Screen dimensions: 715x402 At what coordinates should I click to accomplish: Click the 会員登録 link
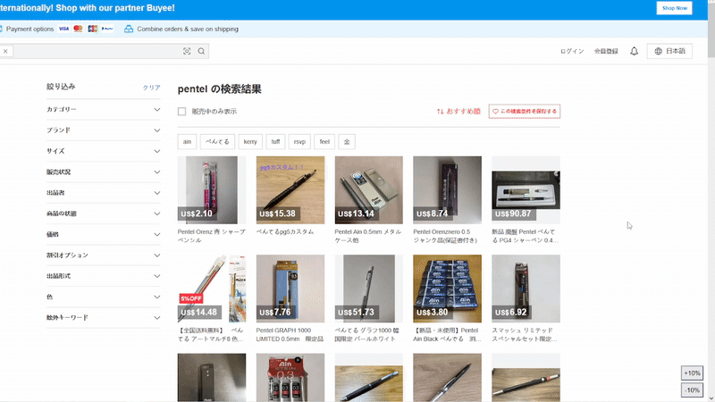[606, 51]
